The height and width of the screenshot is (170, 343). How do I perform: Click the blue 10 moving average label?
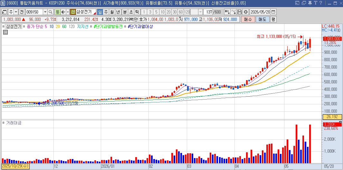click(x=51, y=27)
